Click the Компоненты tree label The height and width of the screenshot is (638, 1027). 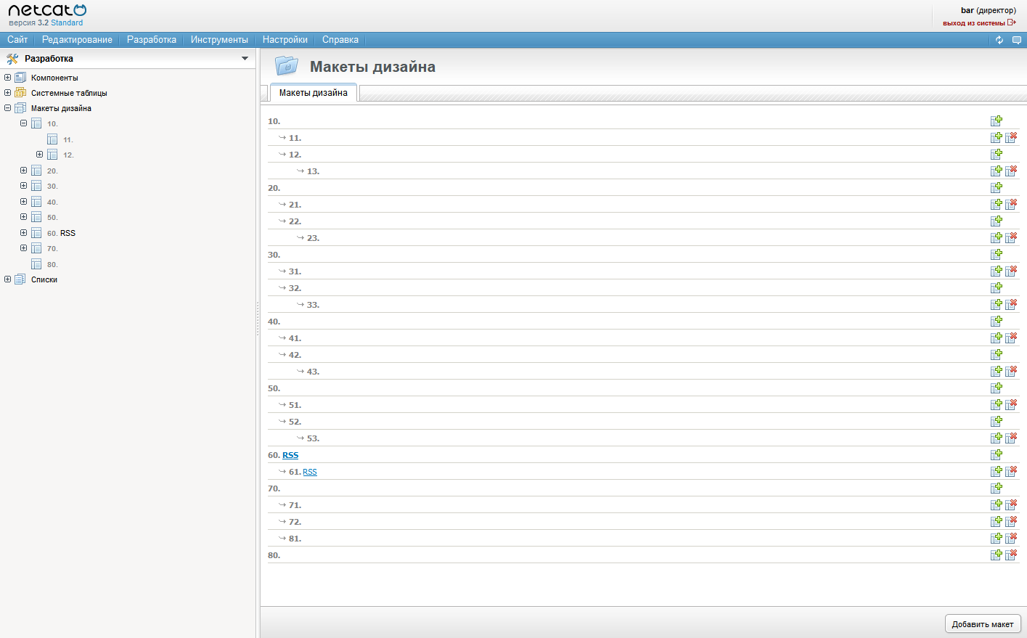click(54, 78)
